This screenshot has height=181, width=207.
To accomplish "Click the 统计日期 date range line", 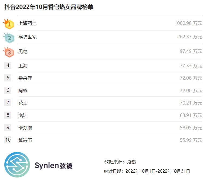I will tap(147, 171).
